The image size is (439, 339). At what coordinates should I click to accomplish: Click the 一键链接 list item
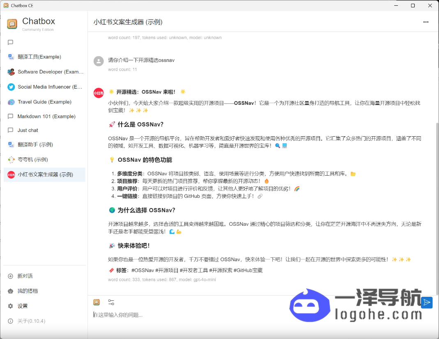(187, 196)
